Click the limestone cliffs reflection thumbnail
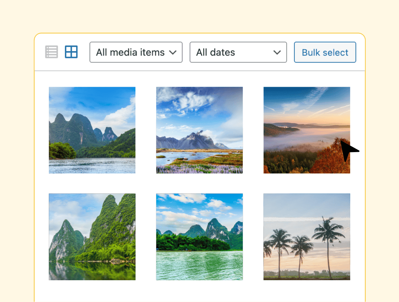Image resolution: width=399 pixels, height=302 pixels. 92,237
